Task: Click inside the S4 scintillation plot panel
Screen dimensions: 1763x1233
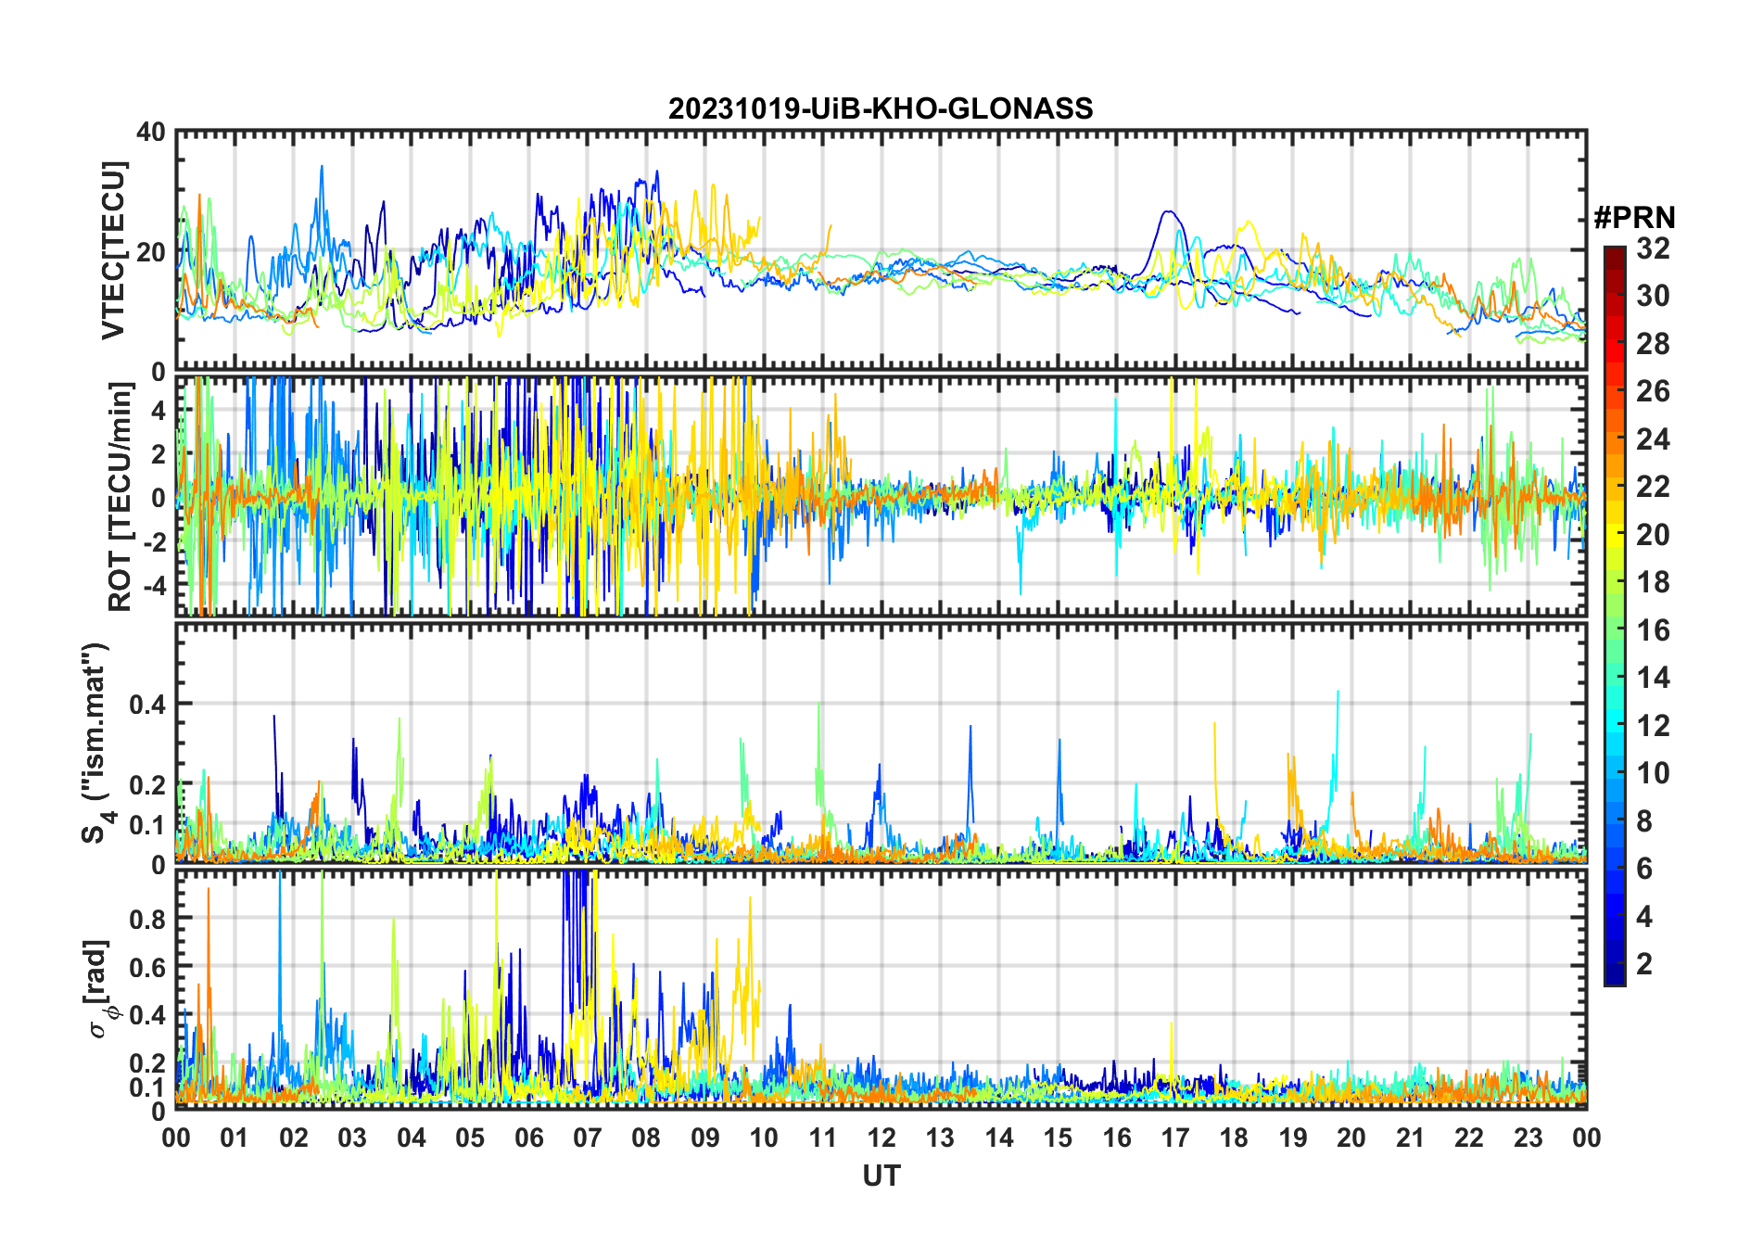Action: pos(881,743)
